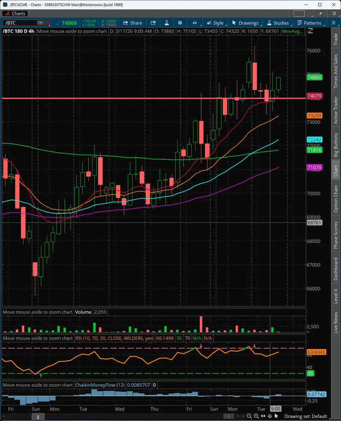341x421 pixels.
Task: Click the 74860 current price label
Action: [x=314, y=77]
